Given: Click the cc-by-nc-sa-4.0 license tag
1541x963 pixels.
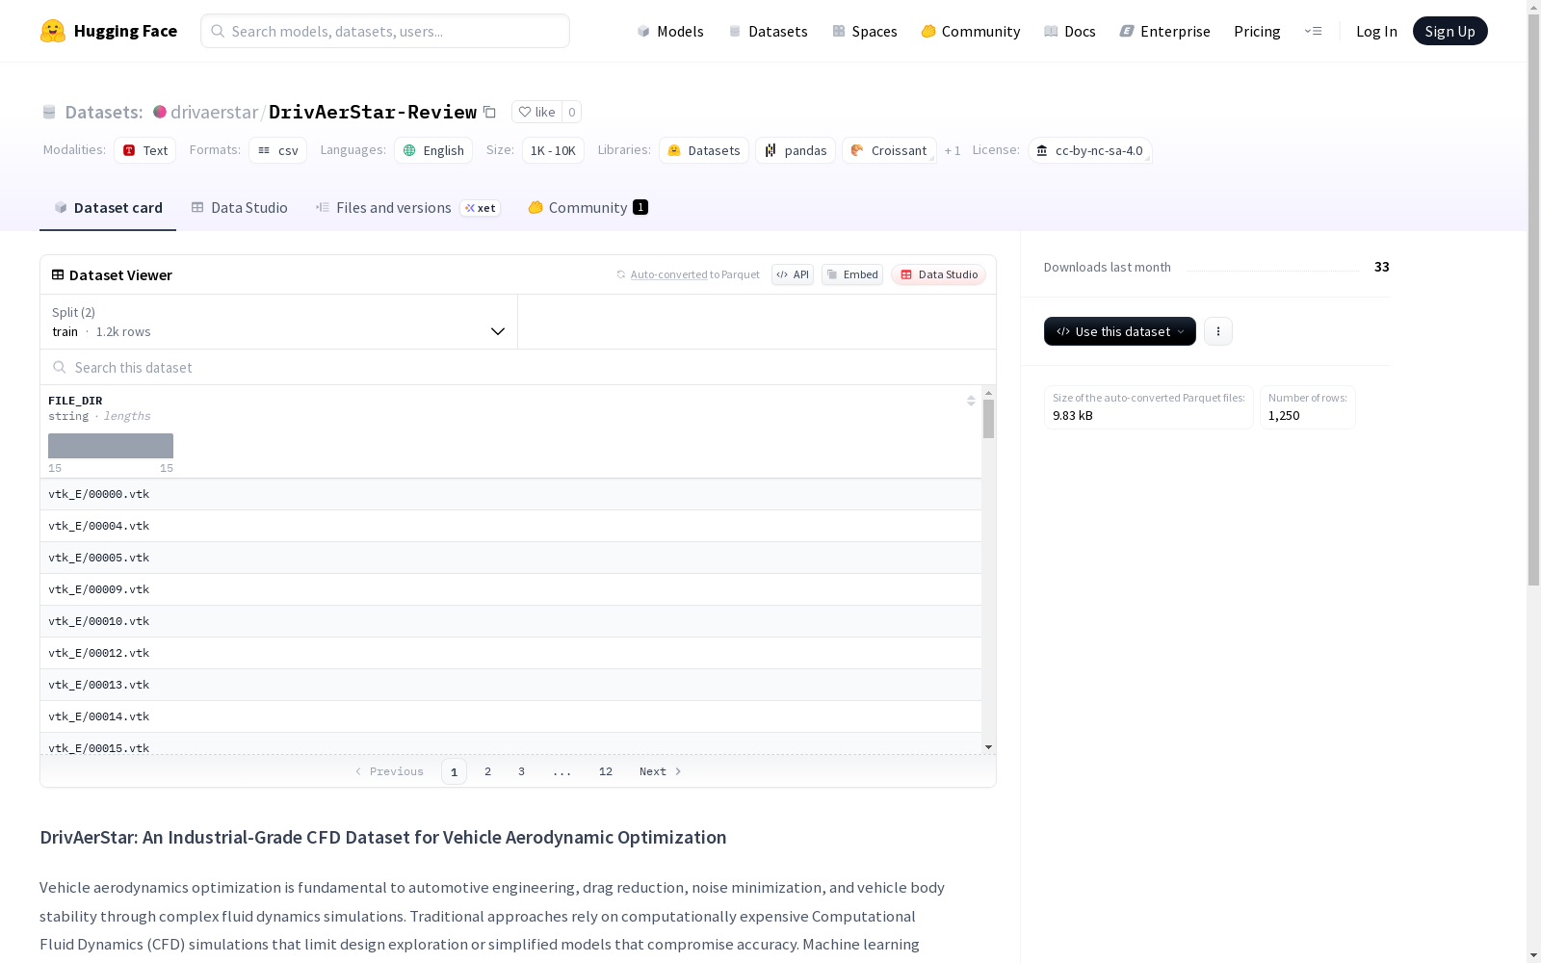Looking at the screenshot, I should (x=1089, y=150).
